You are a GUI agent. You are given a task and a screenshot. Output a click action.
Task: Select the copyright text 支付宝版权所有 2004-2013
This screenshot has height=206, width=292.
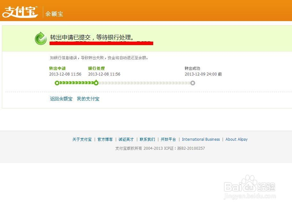(139, 148)
